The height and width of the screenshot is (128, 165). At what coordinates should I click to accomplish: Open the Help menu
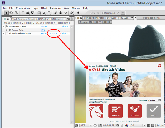[85, 8]
